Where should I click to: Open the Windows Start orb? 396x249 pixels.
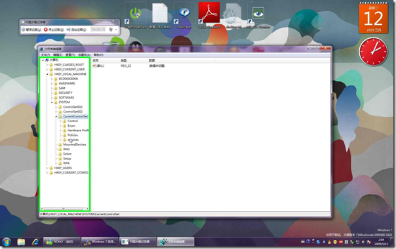(x=7, y=242)
